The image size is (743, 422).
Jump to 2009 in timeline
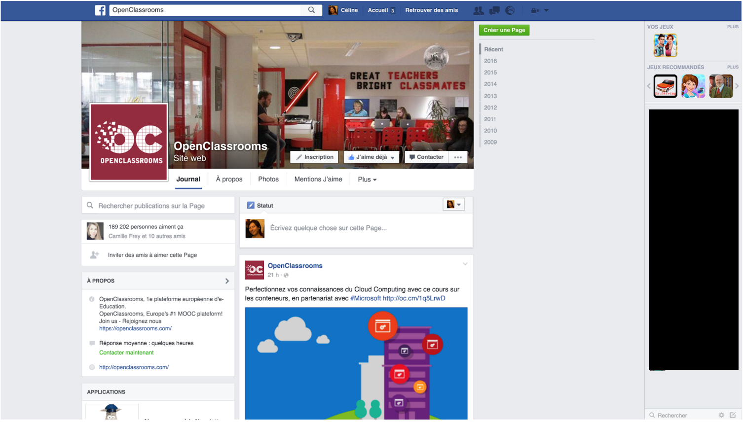(x=490, y=142)
